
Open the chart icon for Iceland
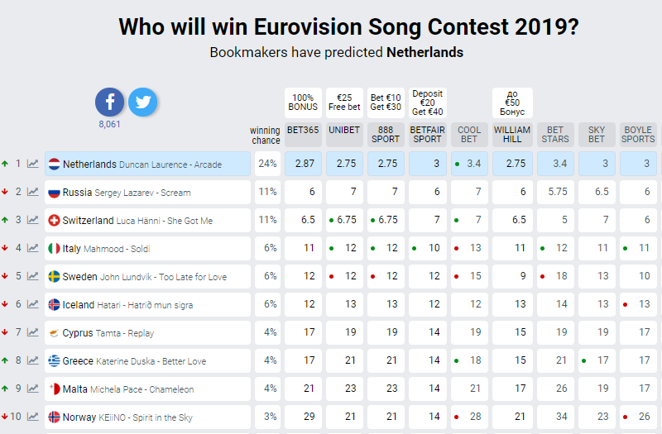click(33, 304)
